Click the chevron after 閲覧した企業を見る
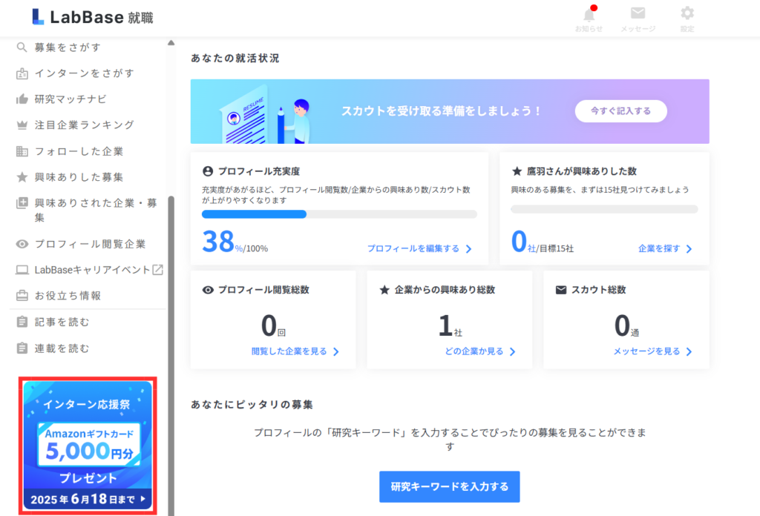Screen dimensions: 760x516 pos(336,352)
